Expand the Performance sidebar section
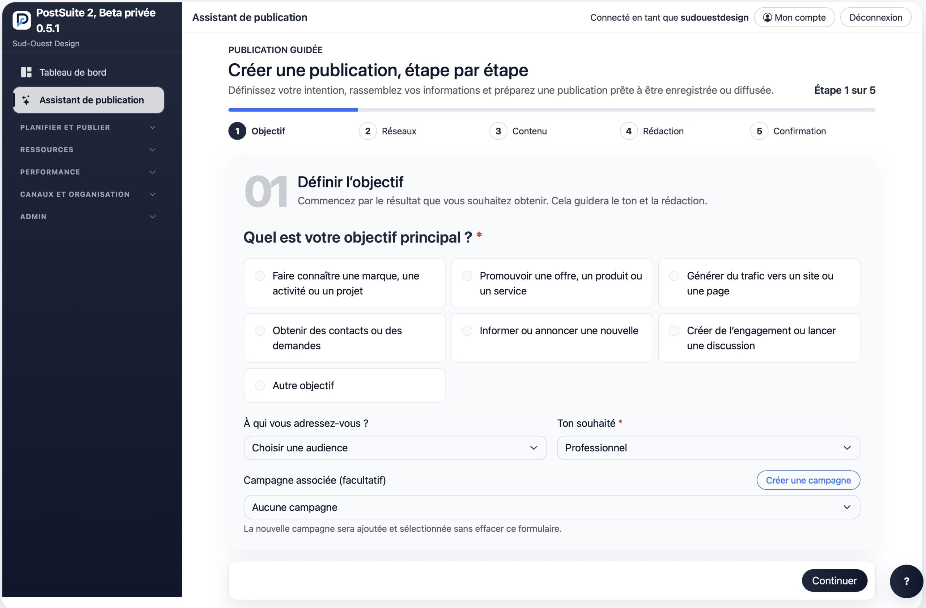This screenshot has width=926, height=608. [x=88, y=172]
